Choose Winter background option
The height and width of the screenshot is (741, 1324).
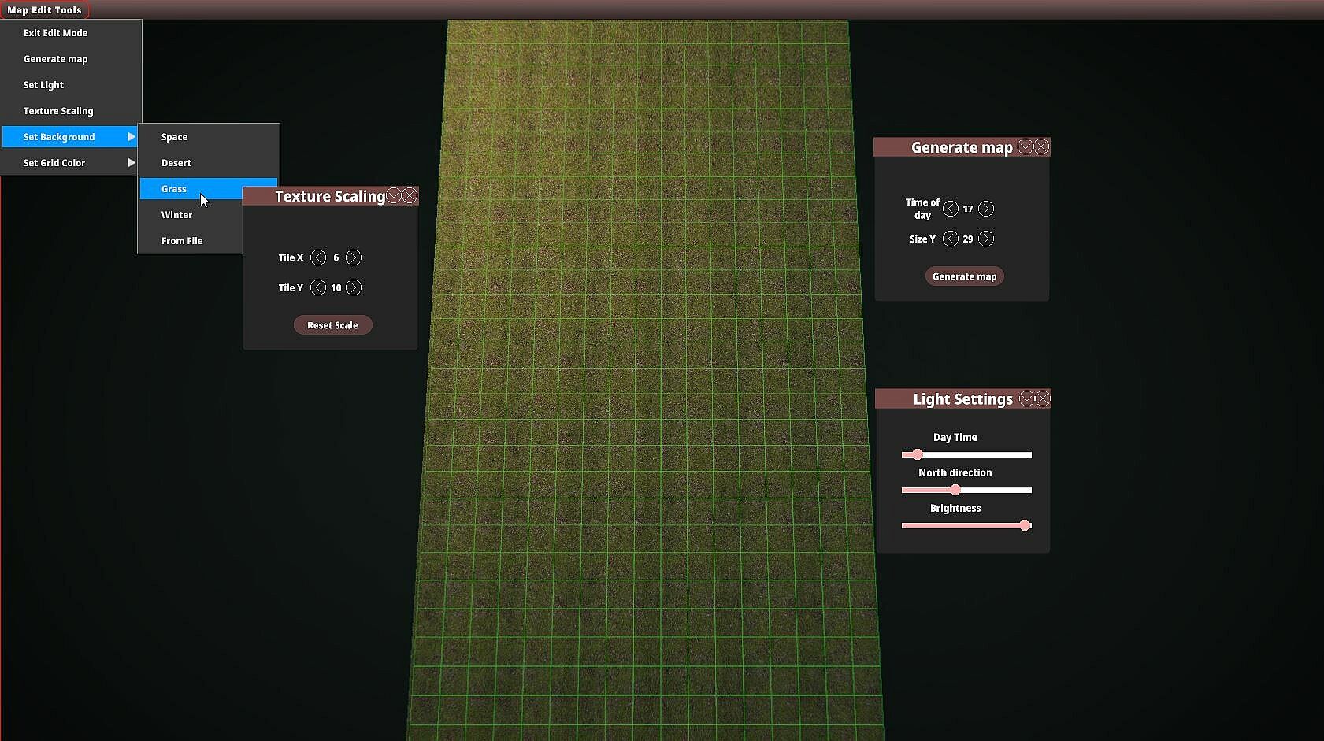click(x=191, y=215)
